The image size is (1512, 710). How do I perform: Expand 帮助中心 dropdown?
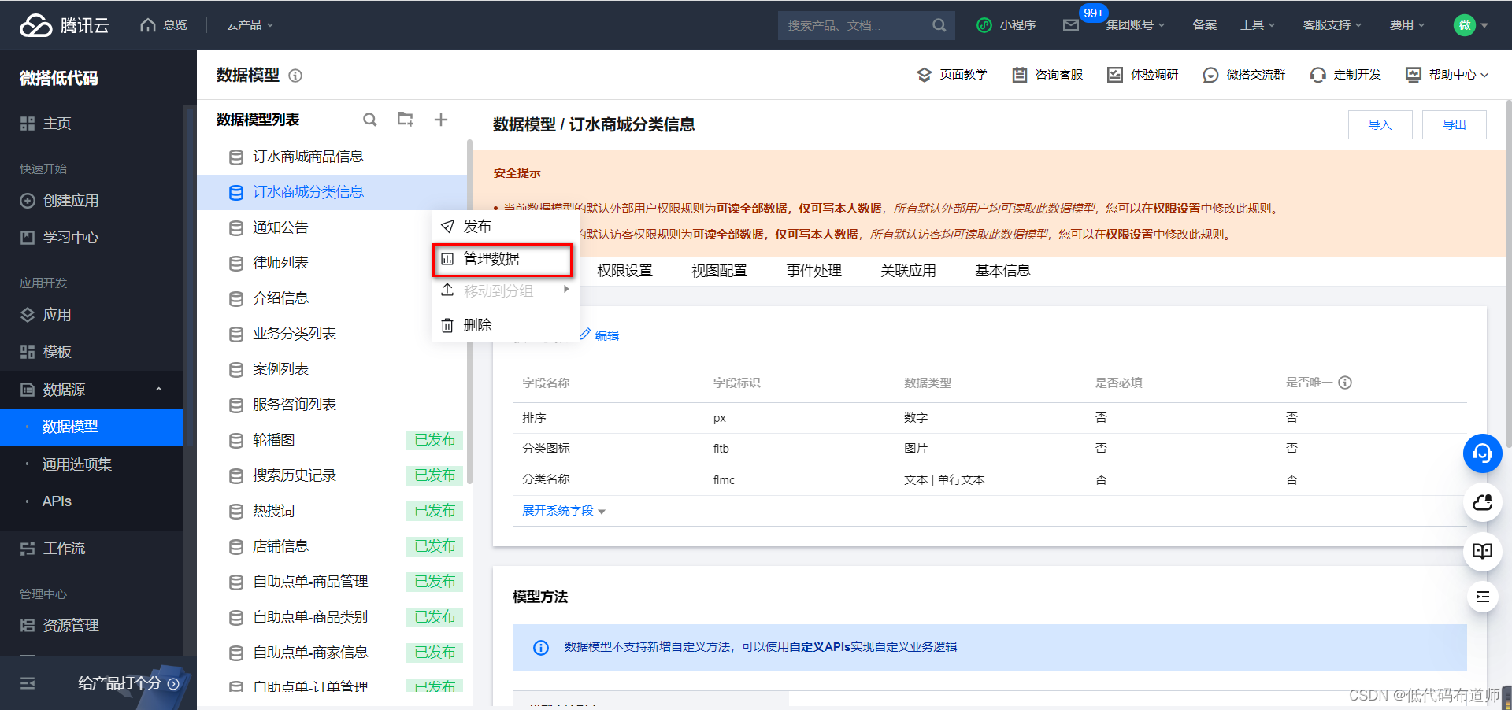pyautogui.click(x=1447, y=75)
